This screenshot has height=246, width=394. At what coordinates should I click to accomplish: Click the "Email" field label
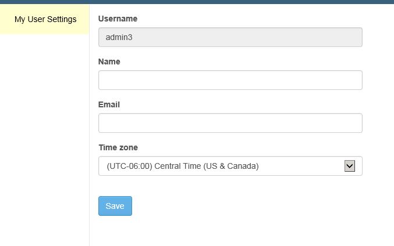pyautogui.click(x=109, y=104)
